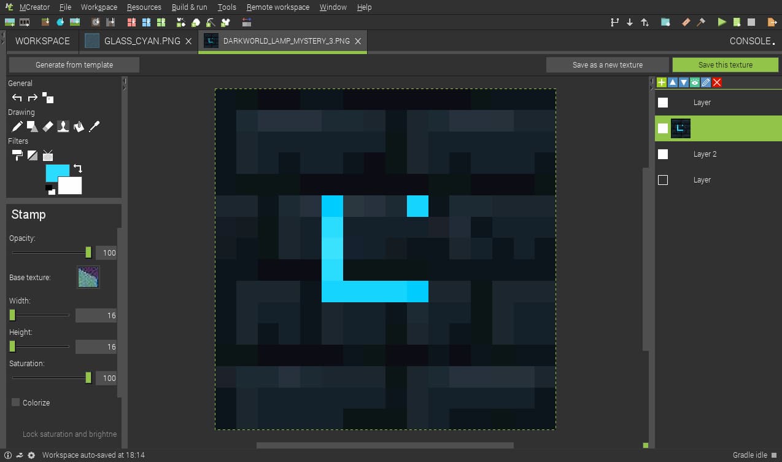Image resolution: width=782 pixels, height=462 pixels.
Task: Enable the Colorize checkbox
Action: 15,402
